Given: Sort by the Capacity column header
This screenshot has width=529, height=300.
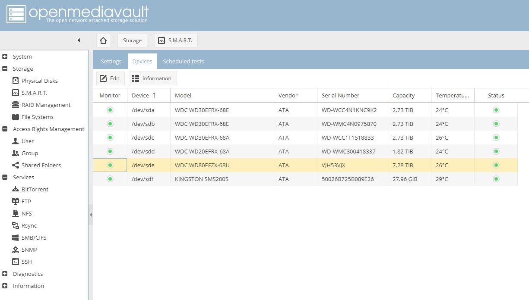Looking at the screenshot, I should point(409,95).
